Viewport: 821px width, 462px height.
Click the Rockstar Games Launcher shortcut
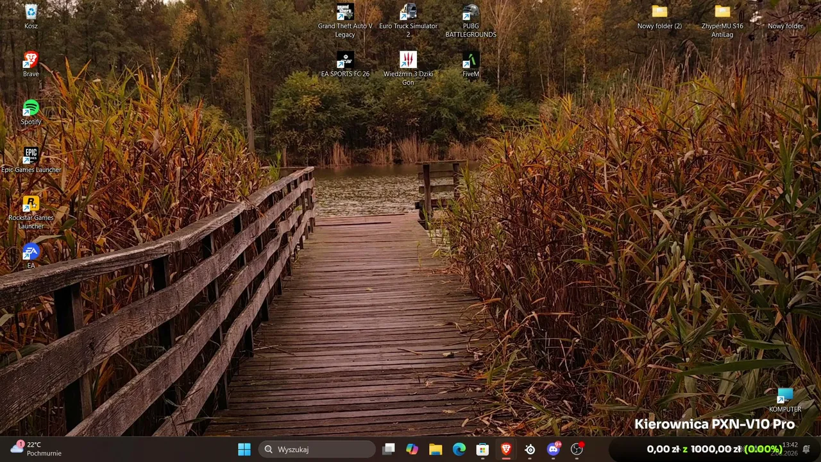click(x=31, y=212)
